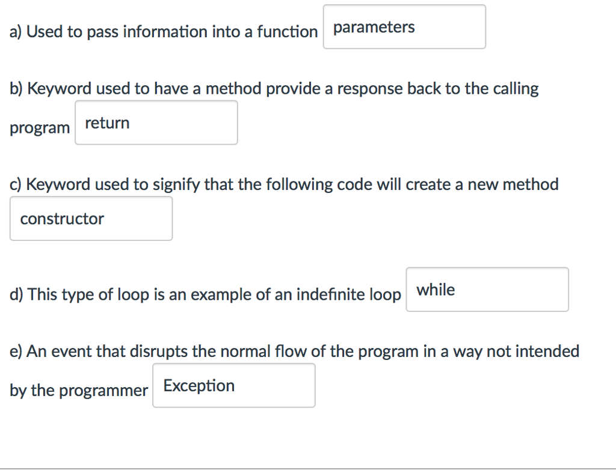616x470 pixels.
Task: Click 'by the programmer' label text
Action: coord(79,391)
